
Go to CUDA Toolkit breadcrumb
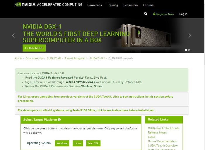click(98, 58)
